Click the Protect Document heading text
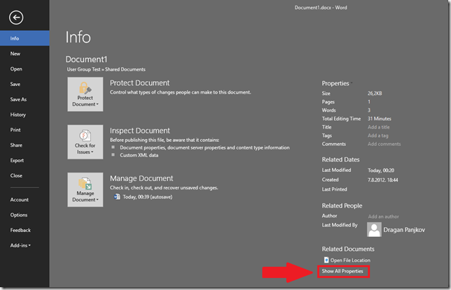The height and width of the screenshot is (290, 451). pos(140,83)
